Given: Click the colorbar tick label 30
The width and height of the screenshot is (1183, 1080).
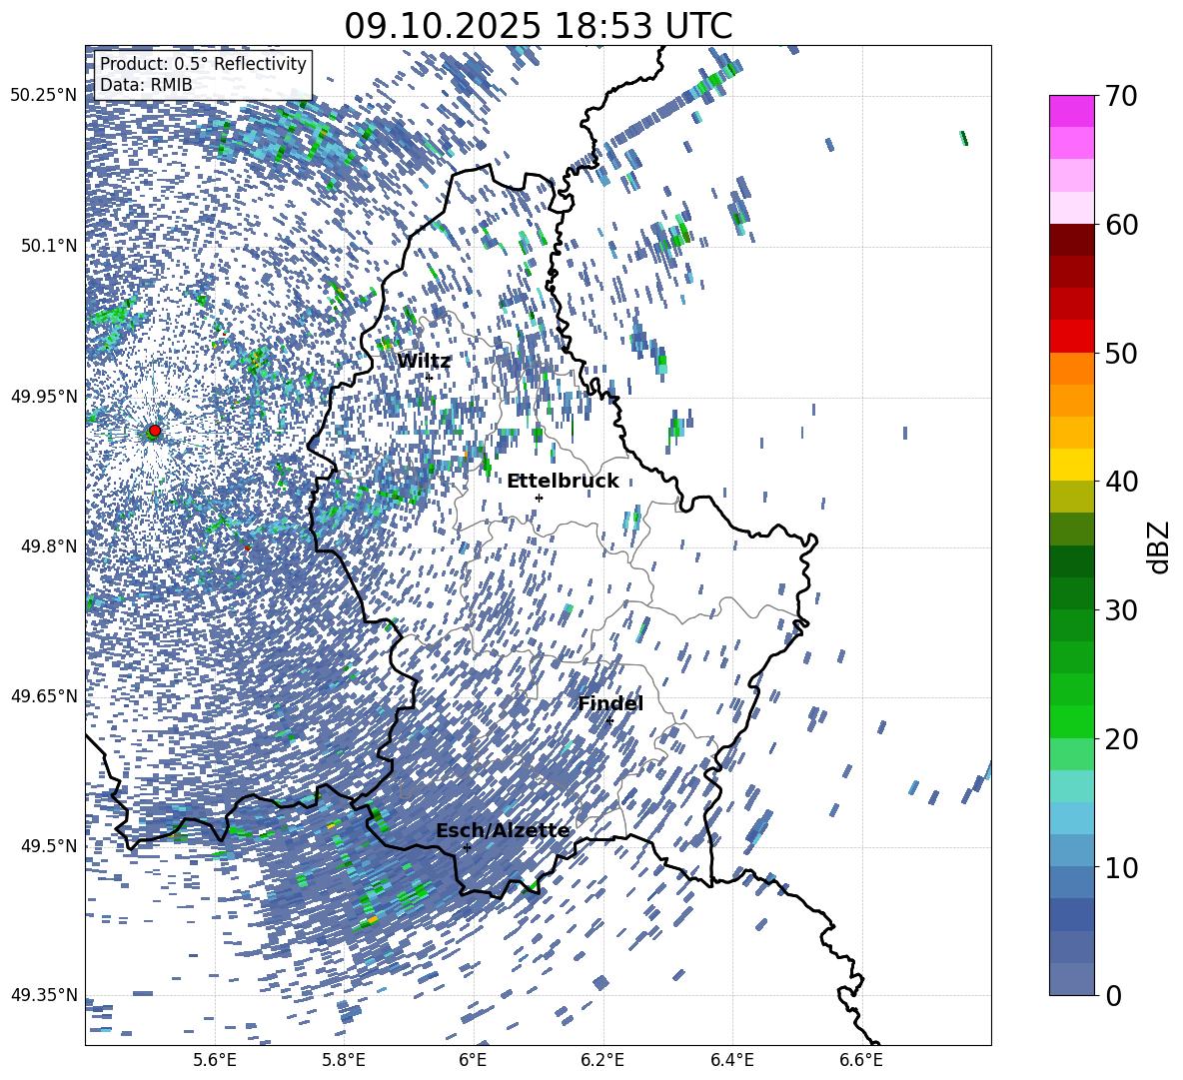Looking at the screenshot, I should click(1121, 610).
